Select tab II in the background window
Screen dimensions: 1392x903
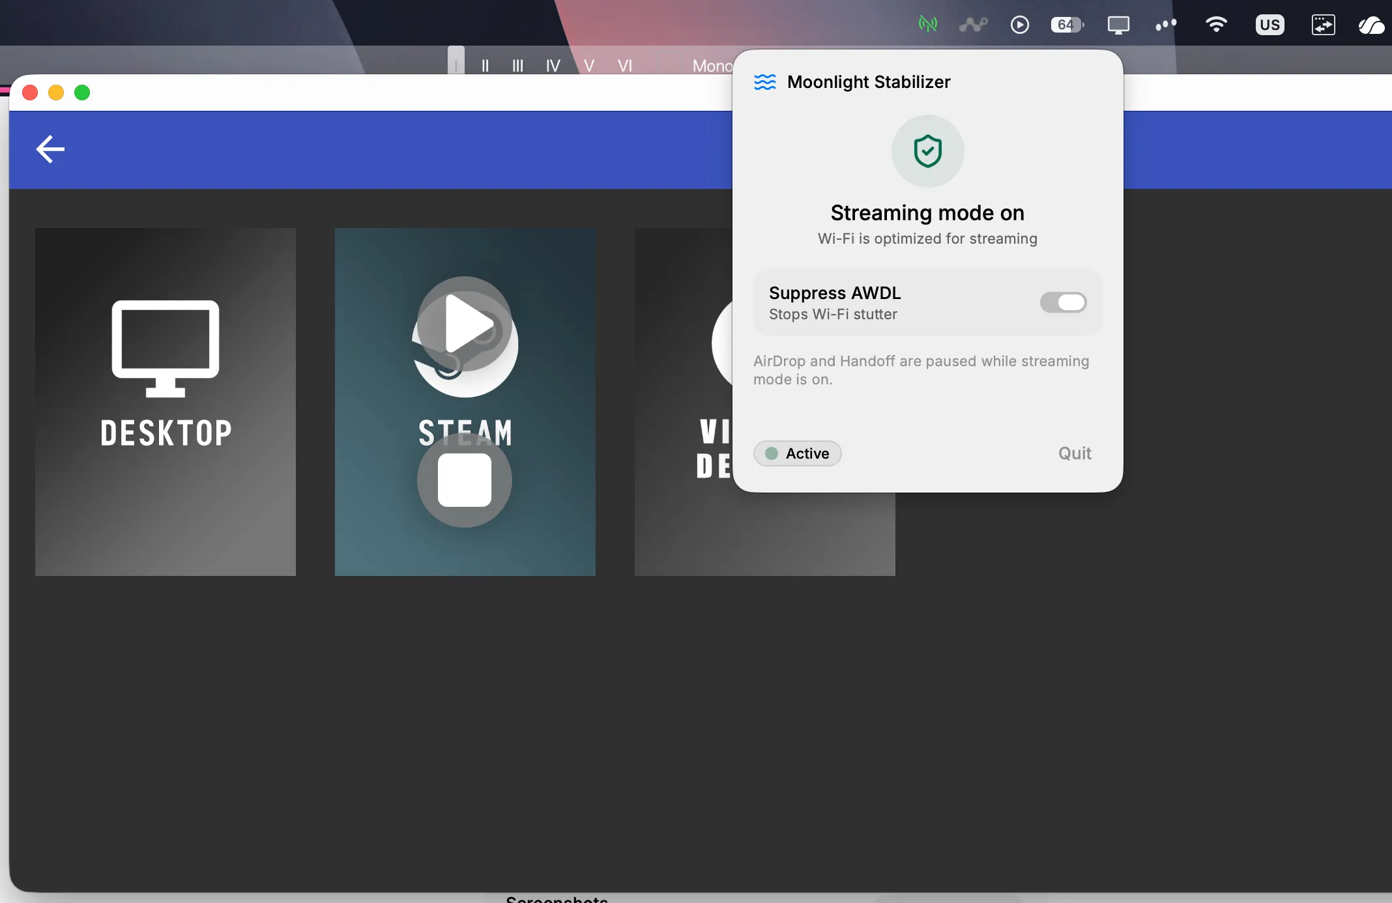485,65
